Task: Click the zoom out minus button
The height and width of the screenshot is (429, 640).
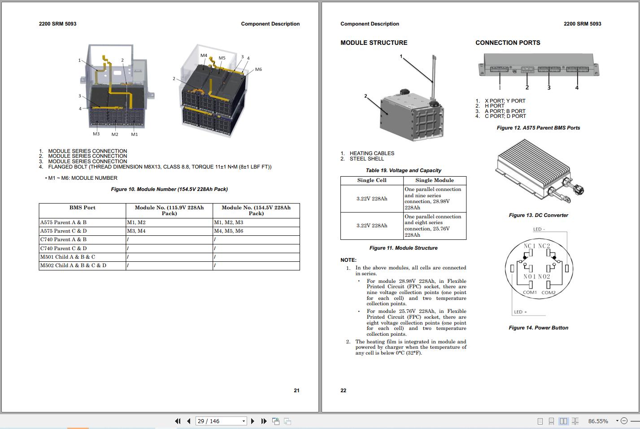Action: 625,421
